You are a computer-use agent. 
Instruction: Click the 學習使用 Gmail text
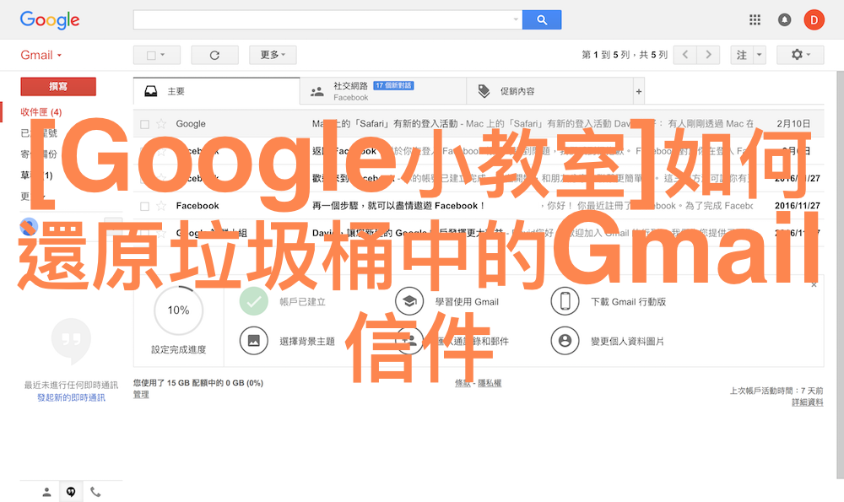[x=467, y=302]
